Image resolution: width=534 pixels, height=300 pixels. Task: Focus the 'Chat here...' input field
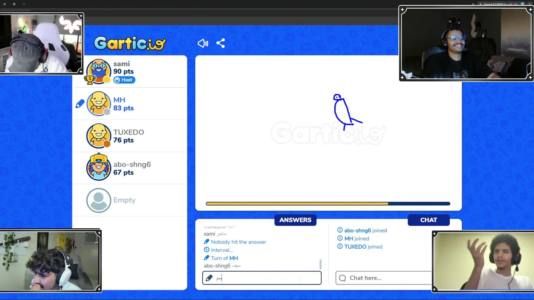[x=384, y=278]
